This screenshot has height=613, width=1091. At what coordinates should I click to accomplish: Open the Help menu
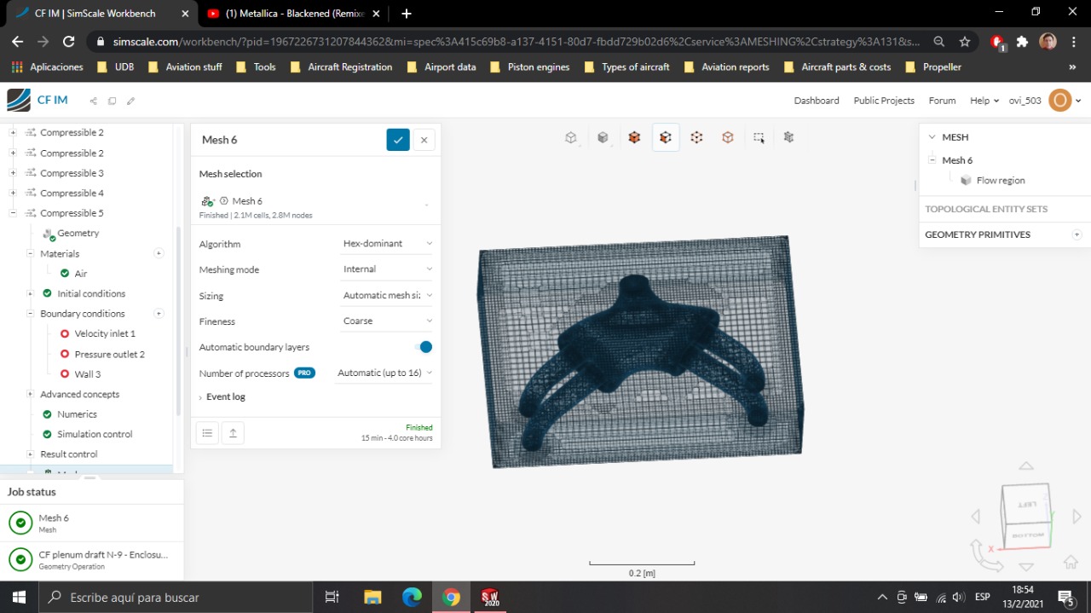(x=984, y=101)
